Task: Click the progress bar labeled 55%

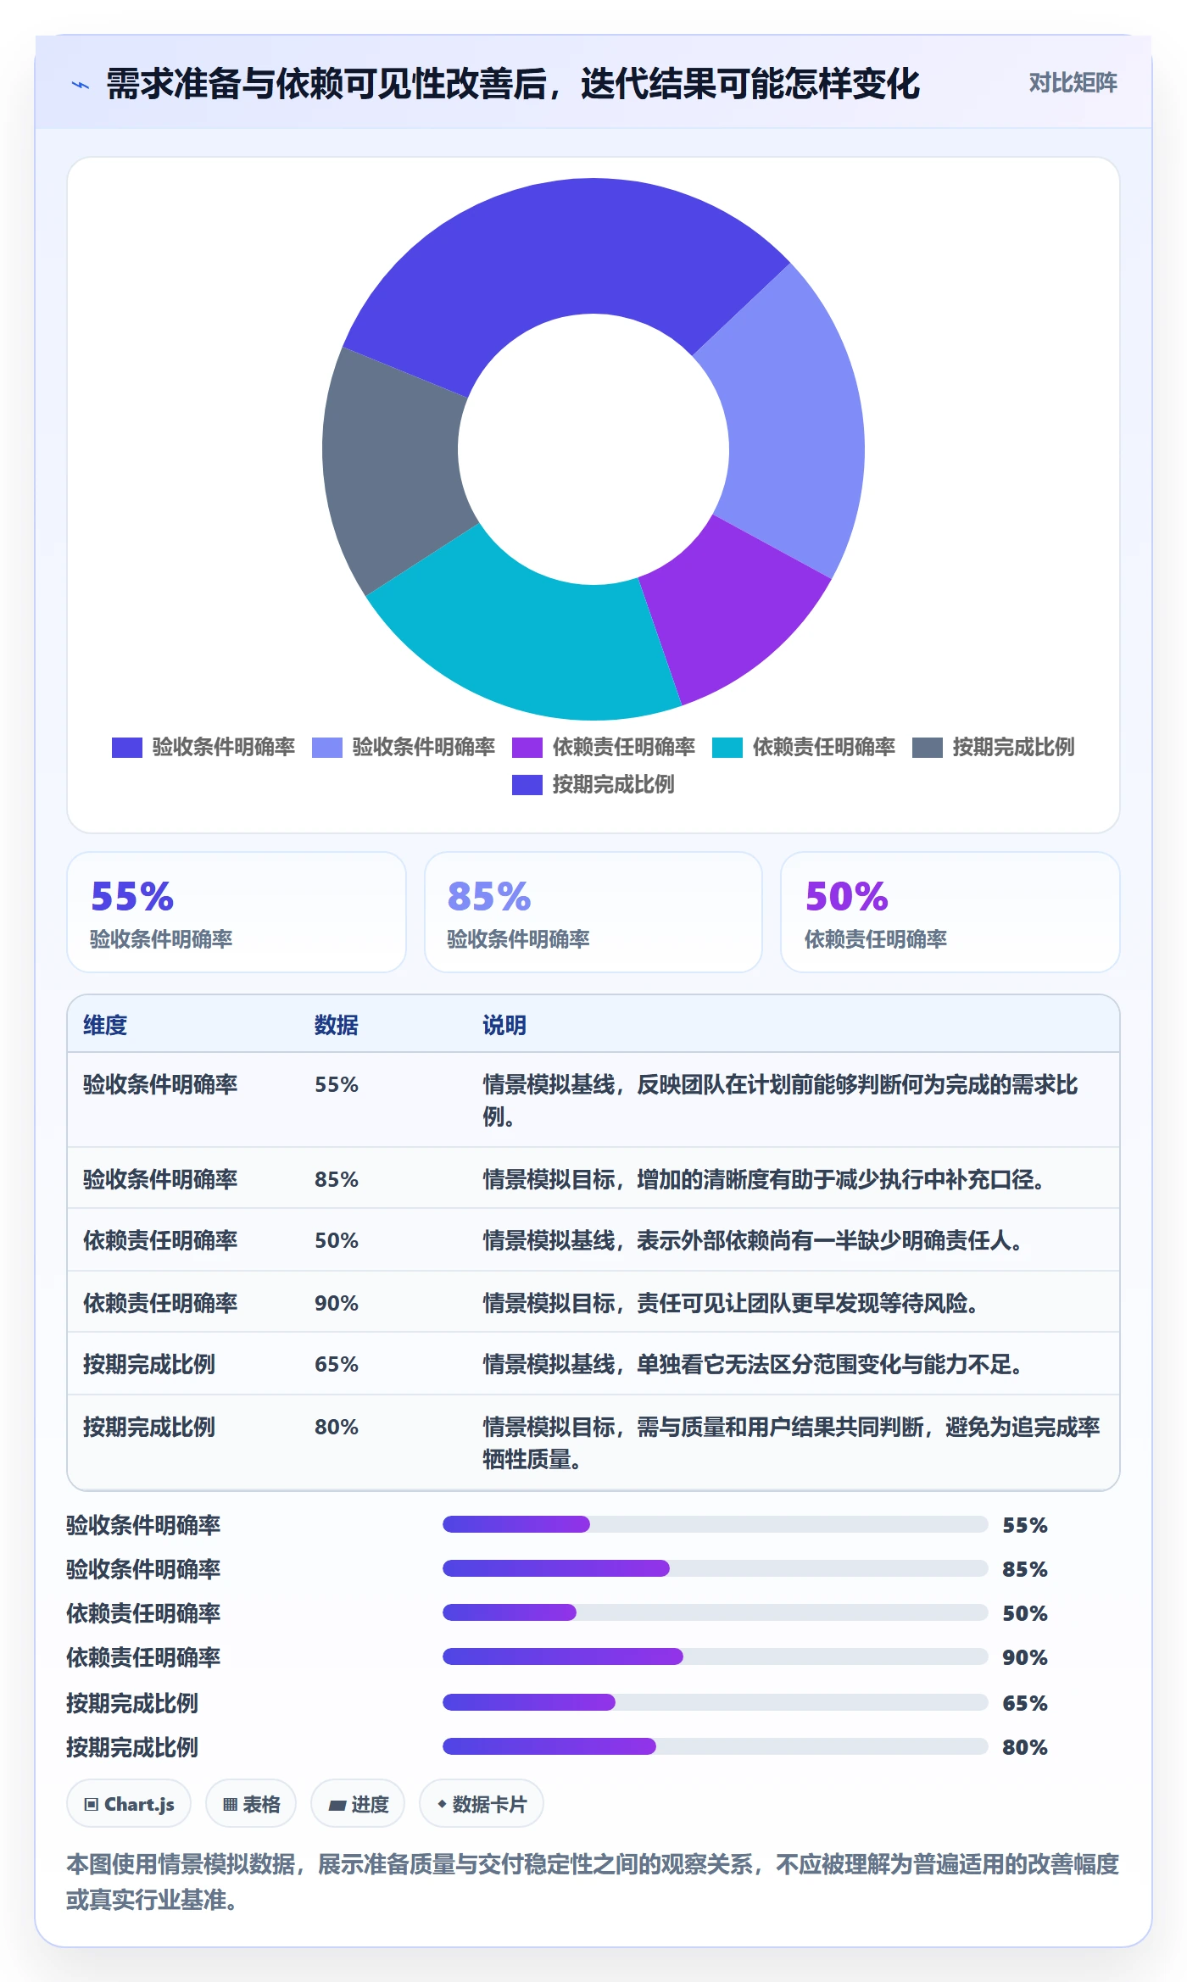Action: (x=716, y=1524)
